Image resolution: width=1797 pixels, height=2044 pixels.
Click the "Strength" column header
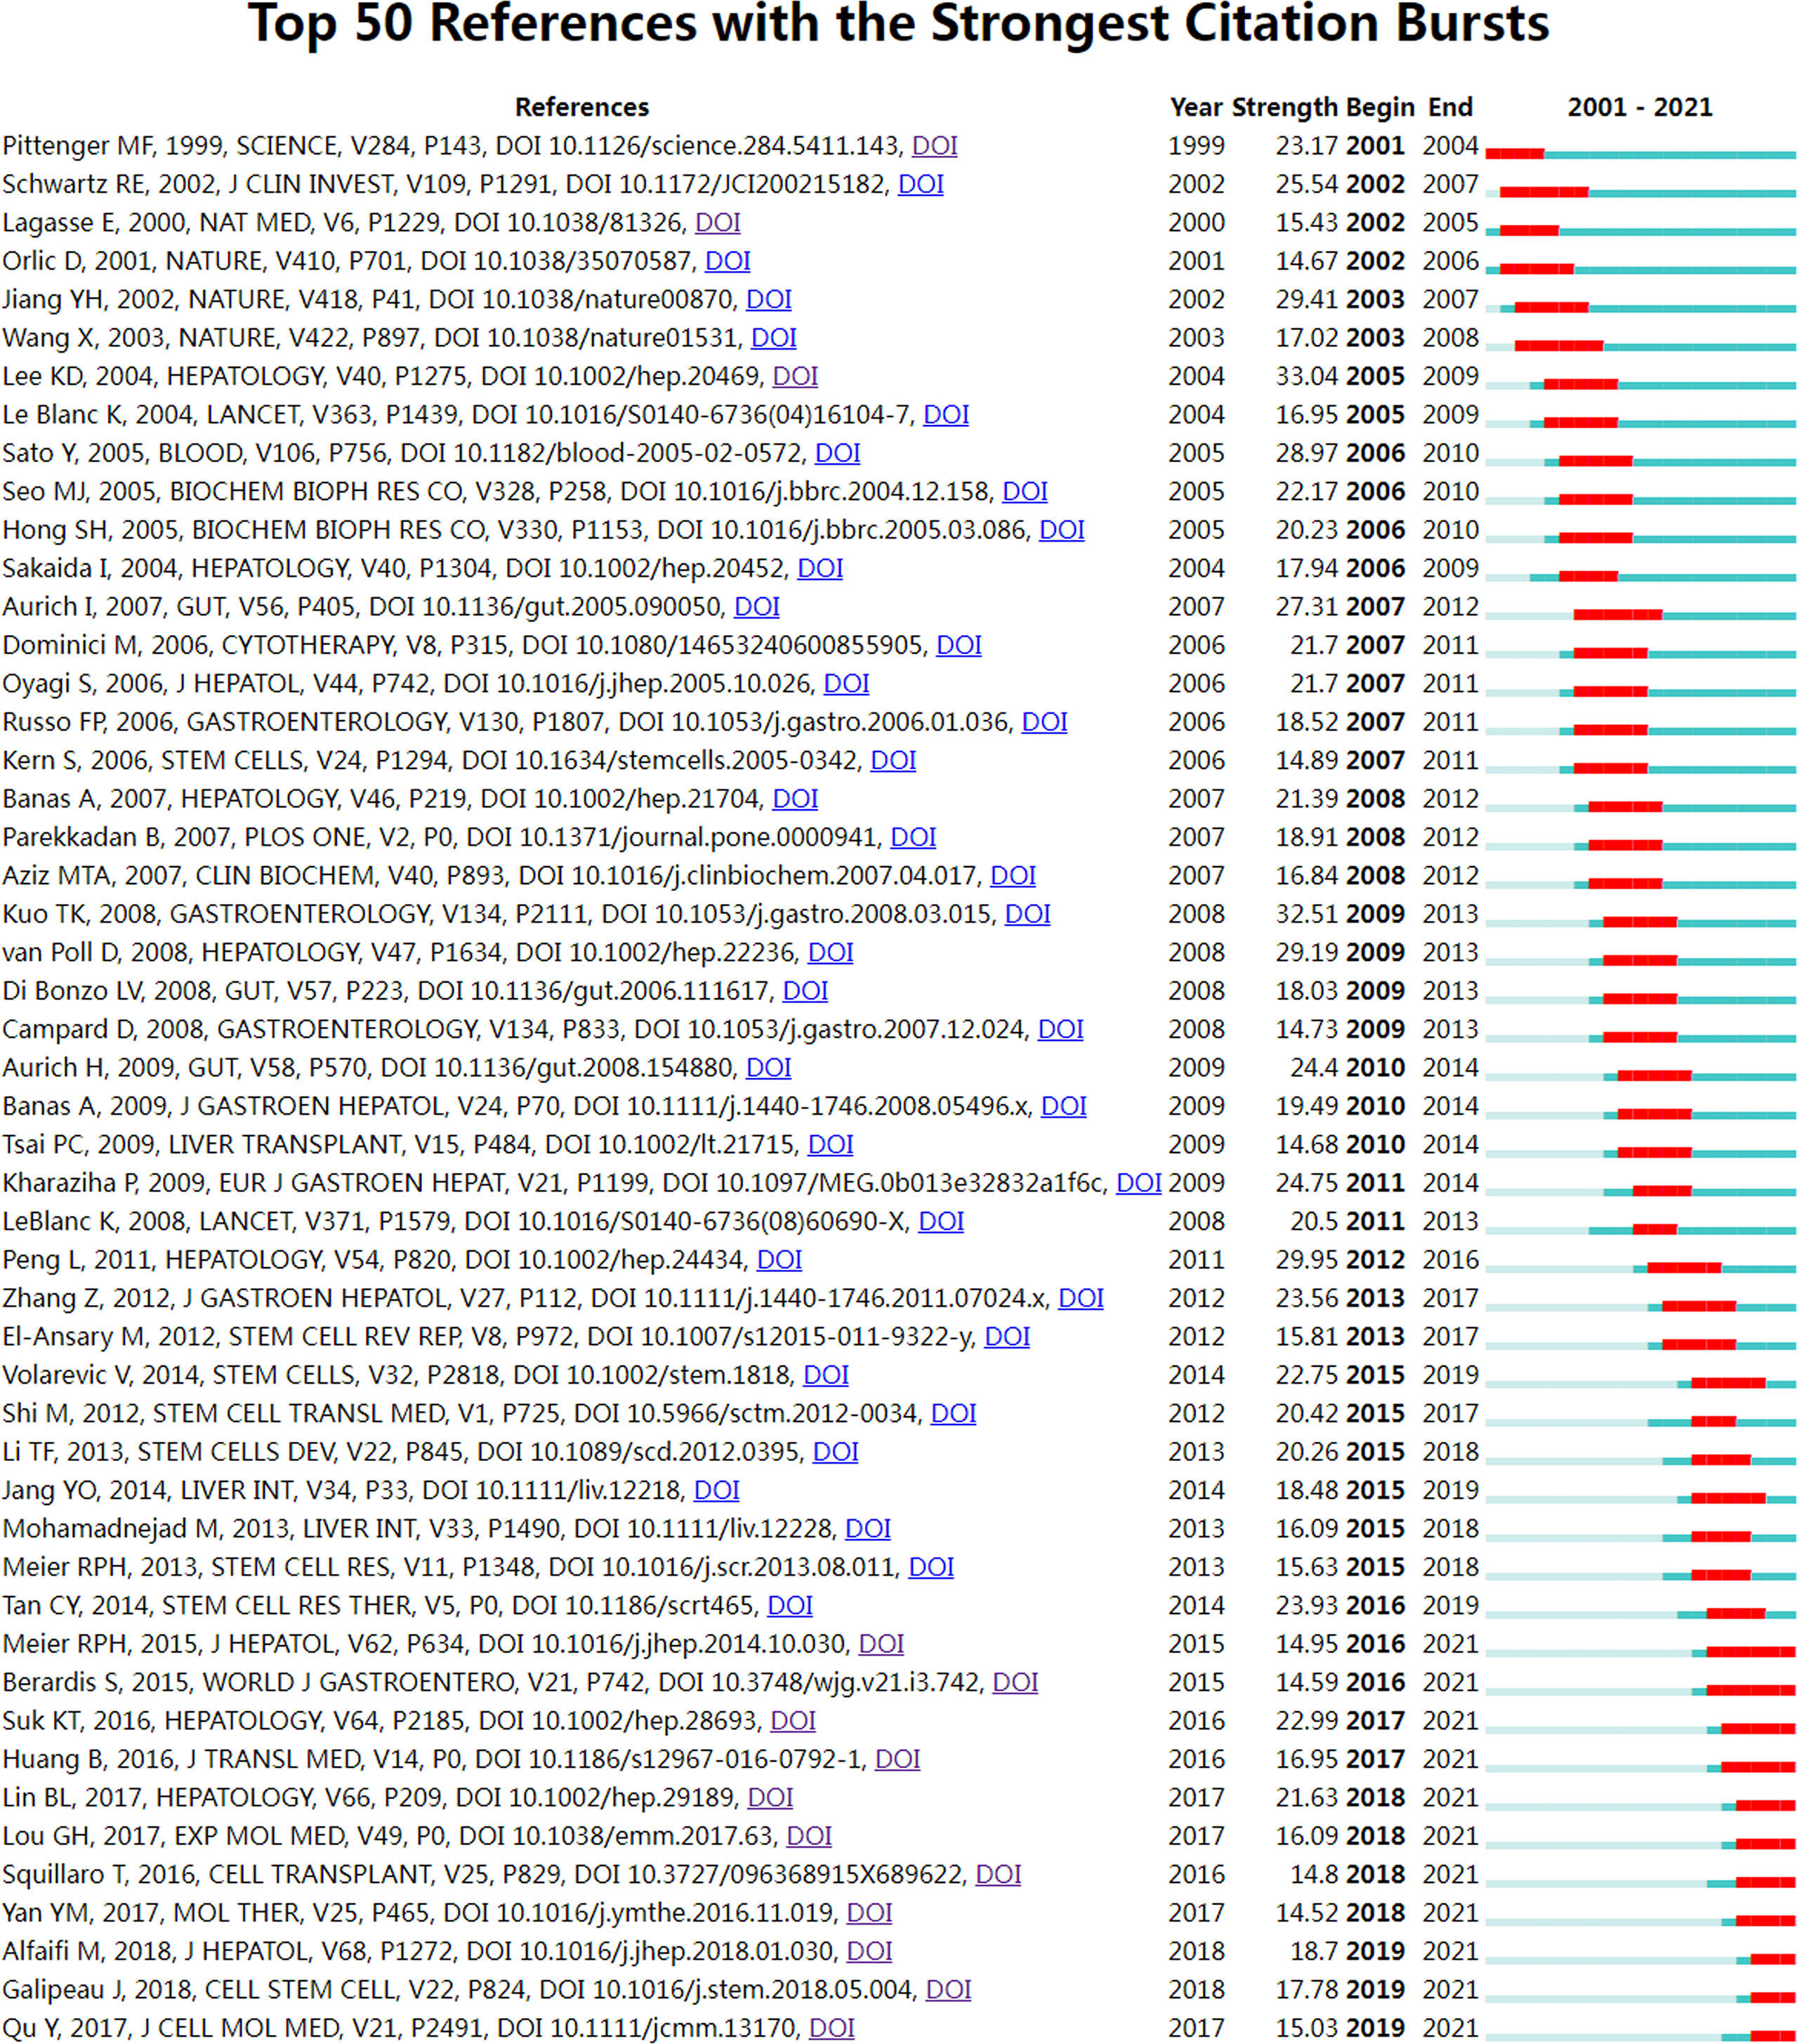pyautogui.click(x=1284, y=107)
